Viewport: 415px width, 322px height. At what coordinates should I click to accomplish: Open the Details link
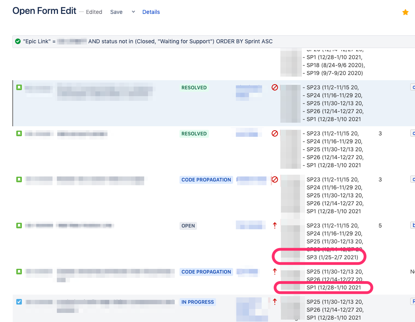click(x=151, y=12)
